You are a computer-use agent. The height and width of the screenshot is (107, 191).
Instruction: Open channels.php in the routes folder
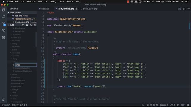pos(19,80)
